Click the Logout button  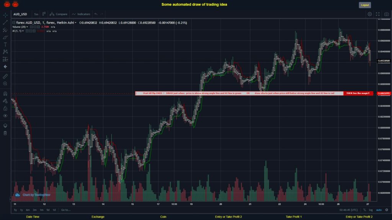pos(365,5)
